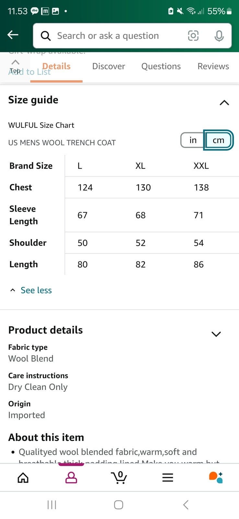This screenshot has height=519, width=239.
Task: Open the Questions tab
Action: (161, 66)
